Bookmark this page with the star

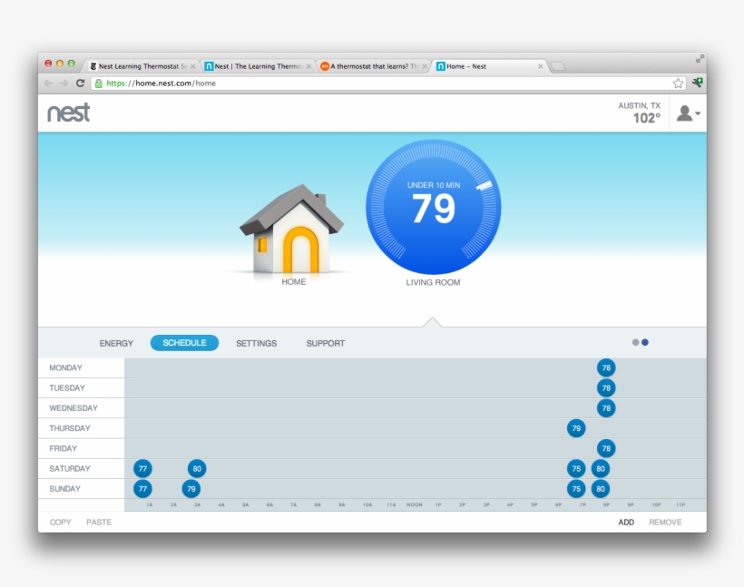tap(678, 83)
